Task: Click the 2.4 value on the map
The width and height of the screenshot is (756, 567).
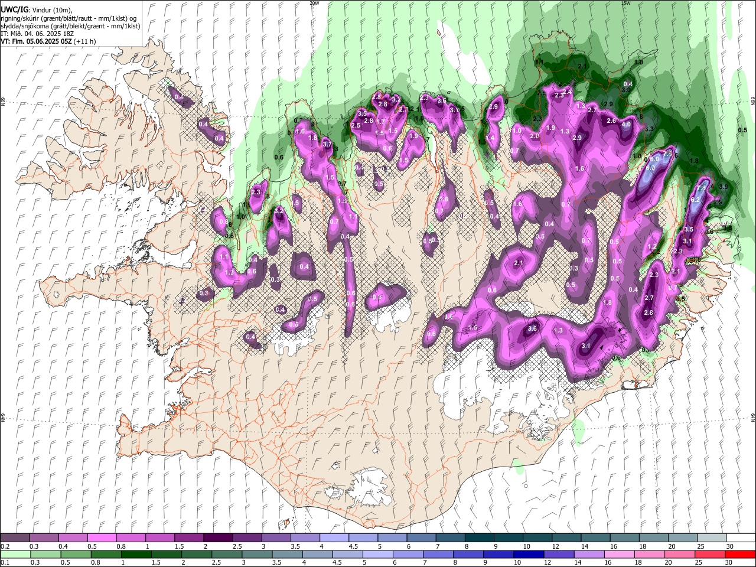Action: (568, 92)
